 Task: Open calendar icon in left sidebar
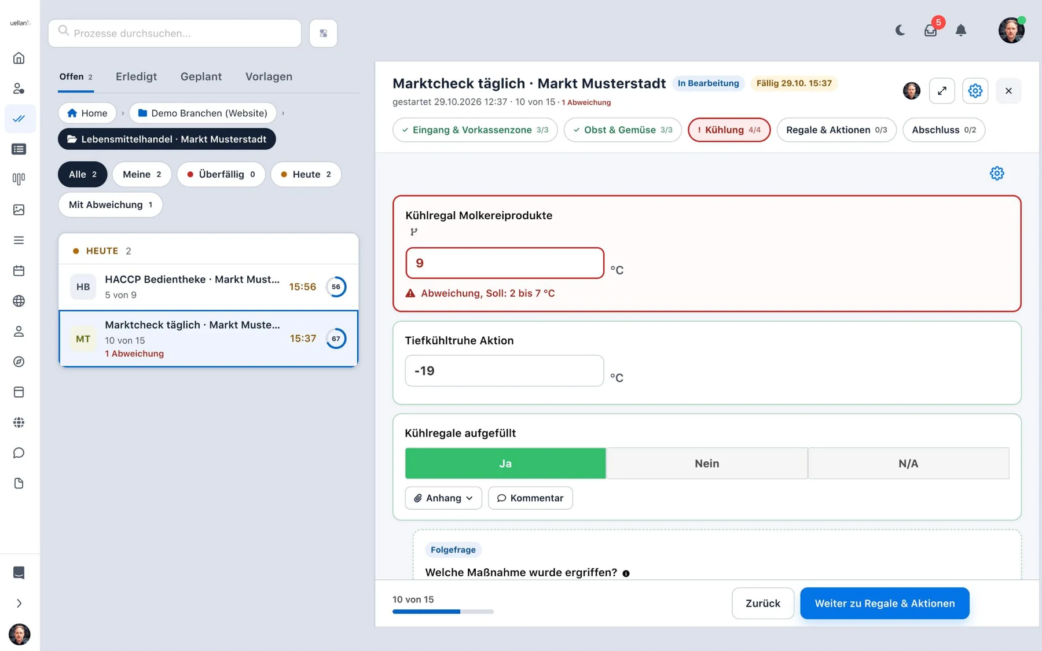[19, 271]
